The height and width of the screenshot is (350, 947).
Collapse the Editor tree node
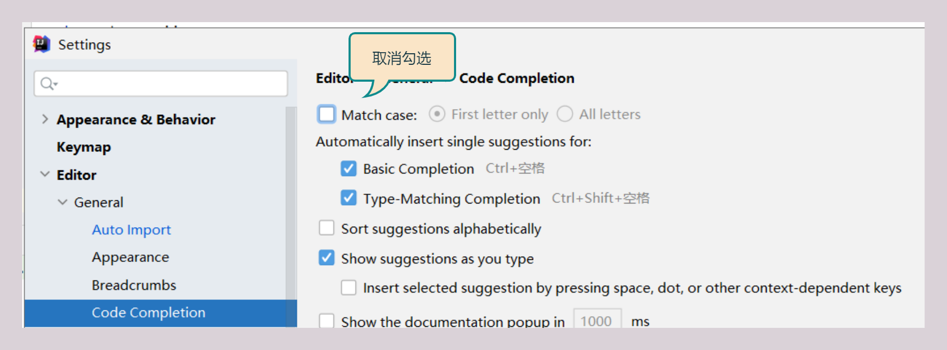[x=45, y=174]
